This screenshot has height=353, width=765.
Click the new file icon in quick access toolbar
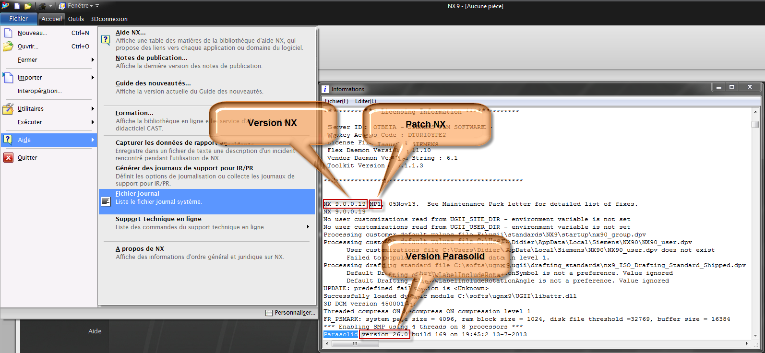coord(17,6)
